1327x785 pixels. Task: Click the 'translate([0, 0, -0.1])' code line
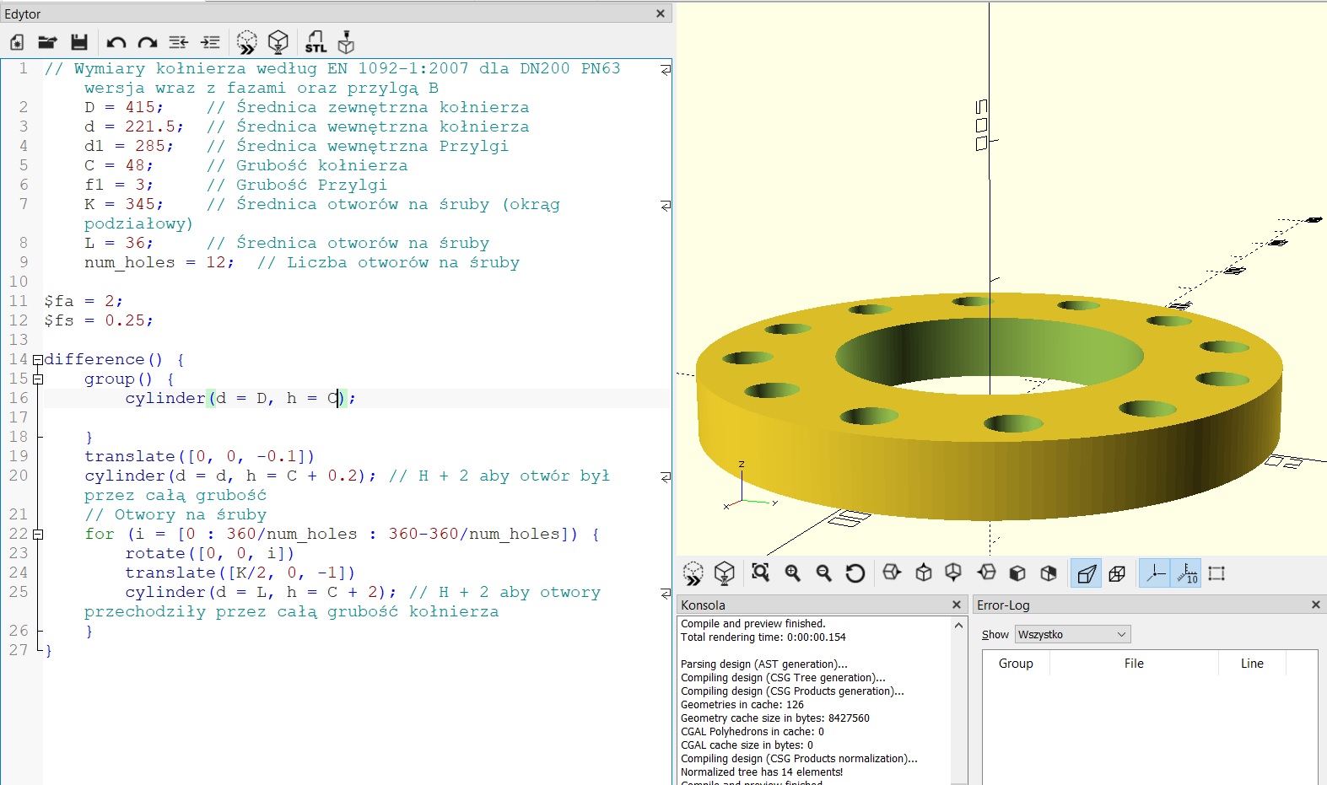[x=199, y=457]
